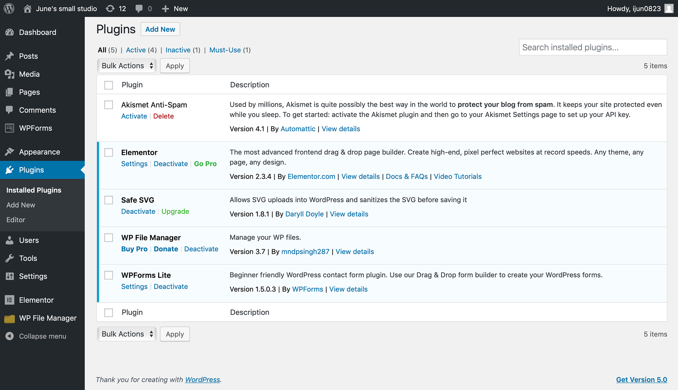This screenshot has height=390, width=678.
Task: Click the WP File Manager folder icon
Action: 10,318
